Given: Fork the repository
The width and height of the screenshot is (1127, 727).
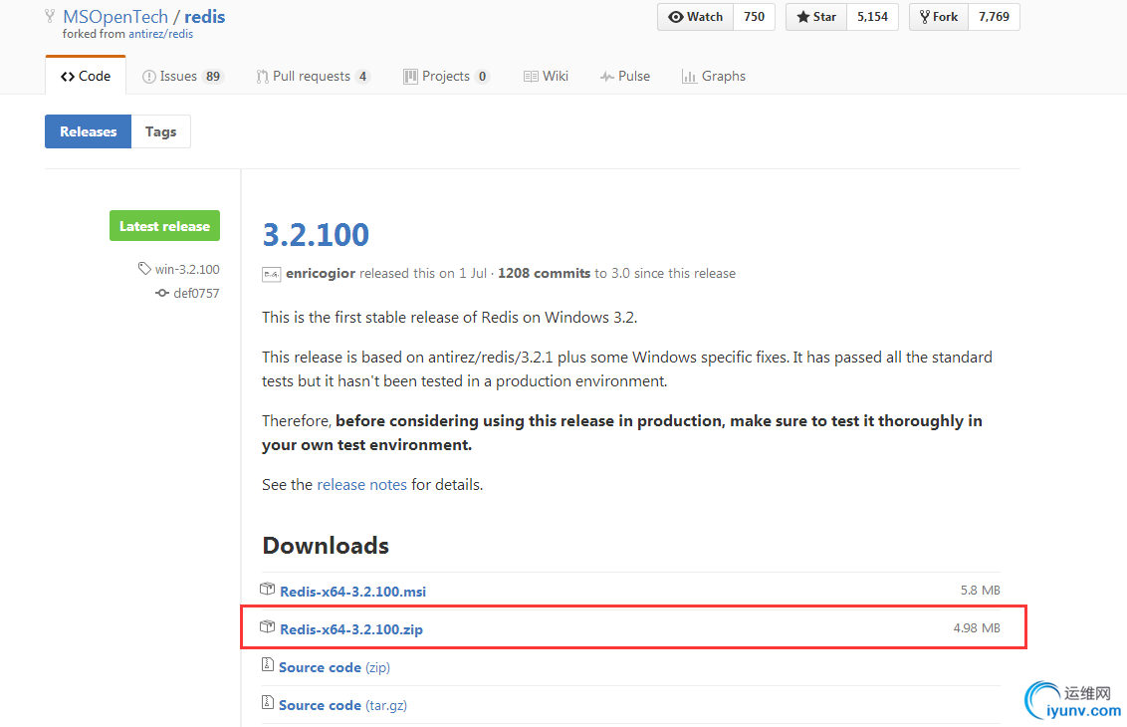Looking at the screenshot, I should 939,17.
